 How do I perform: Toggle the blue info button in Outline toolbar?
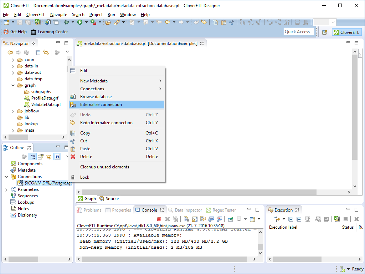pyautogui.click(x=57, y=157)
